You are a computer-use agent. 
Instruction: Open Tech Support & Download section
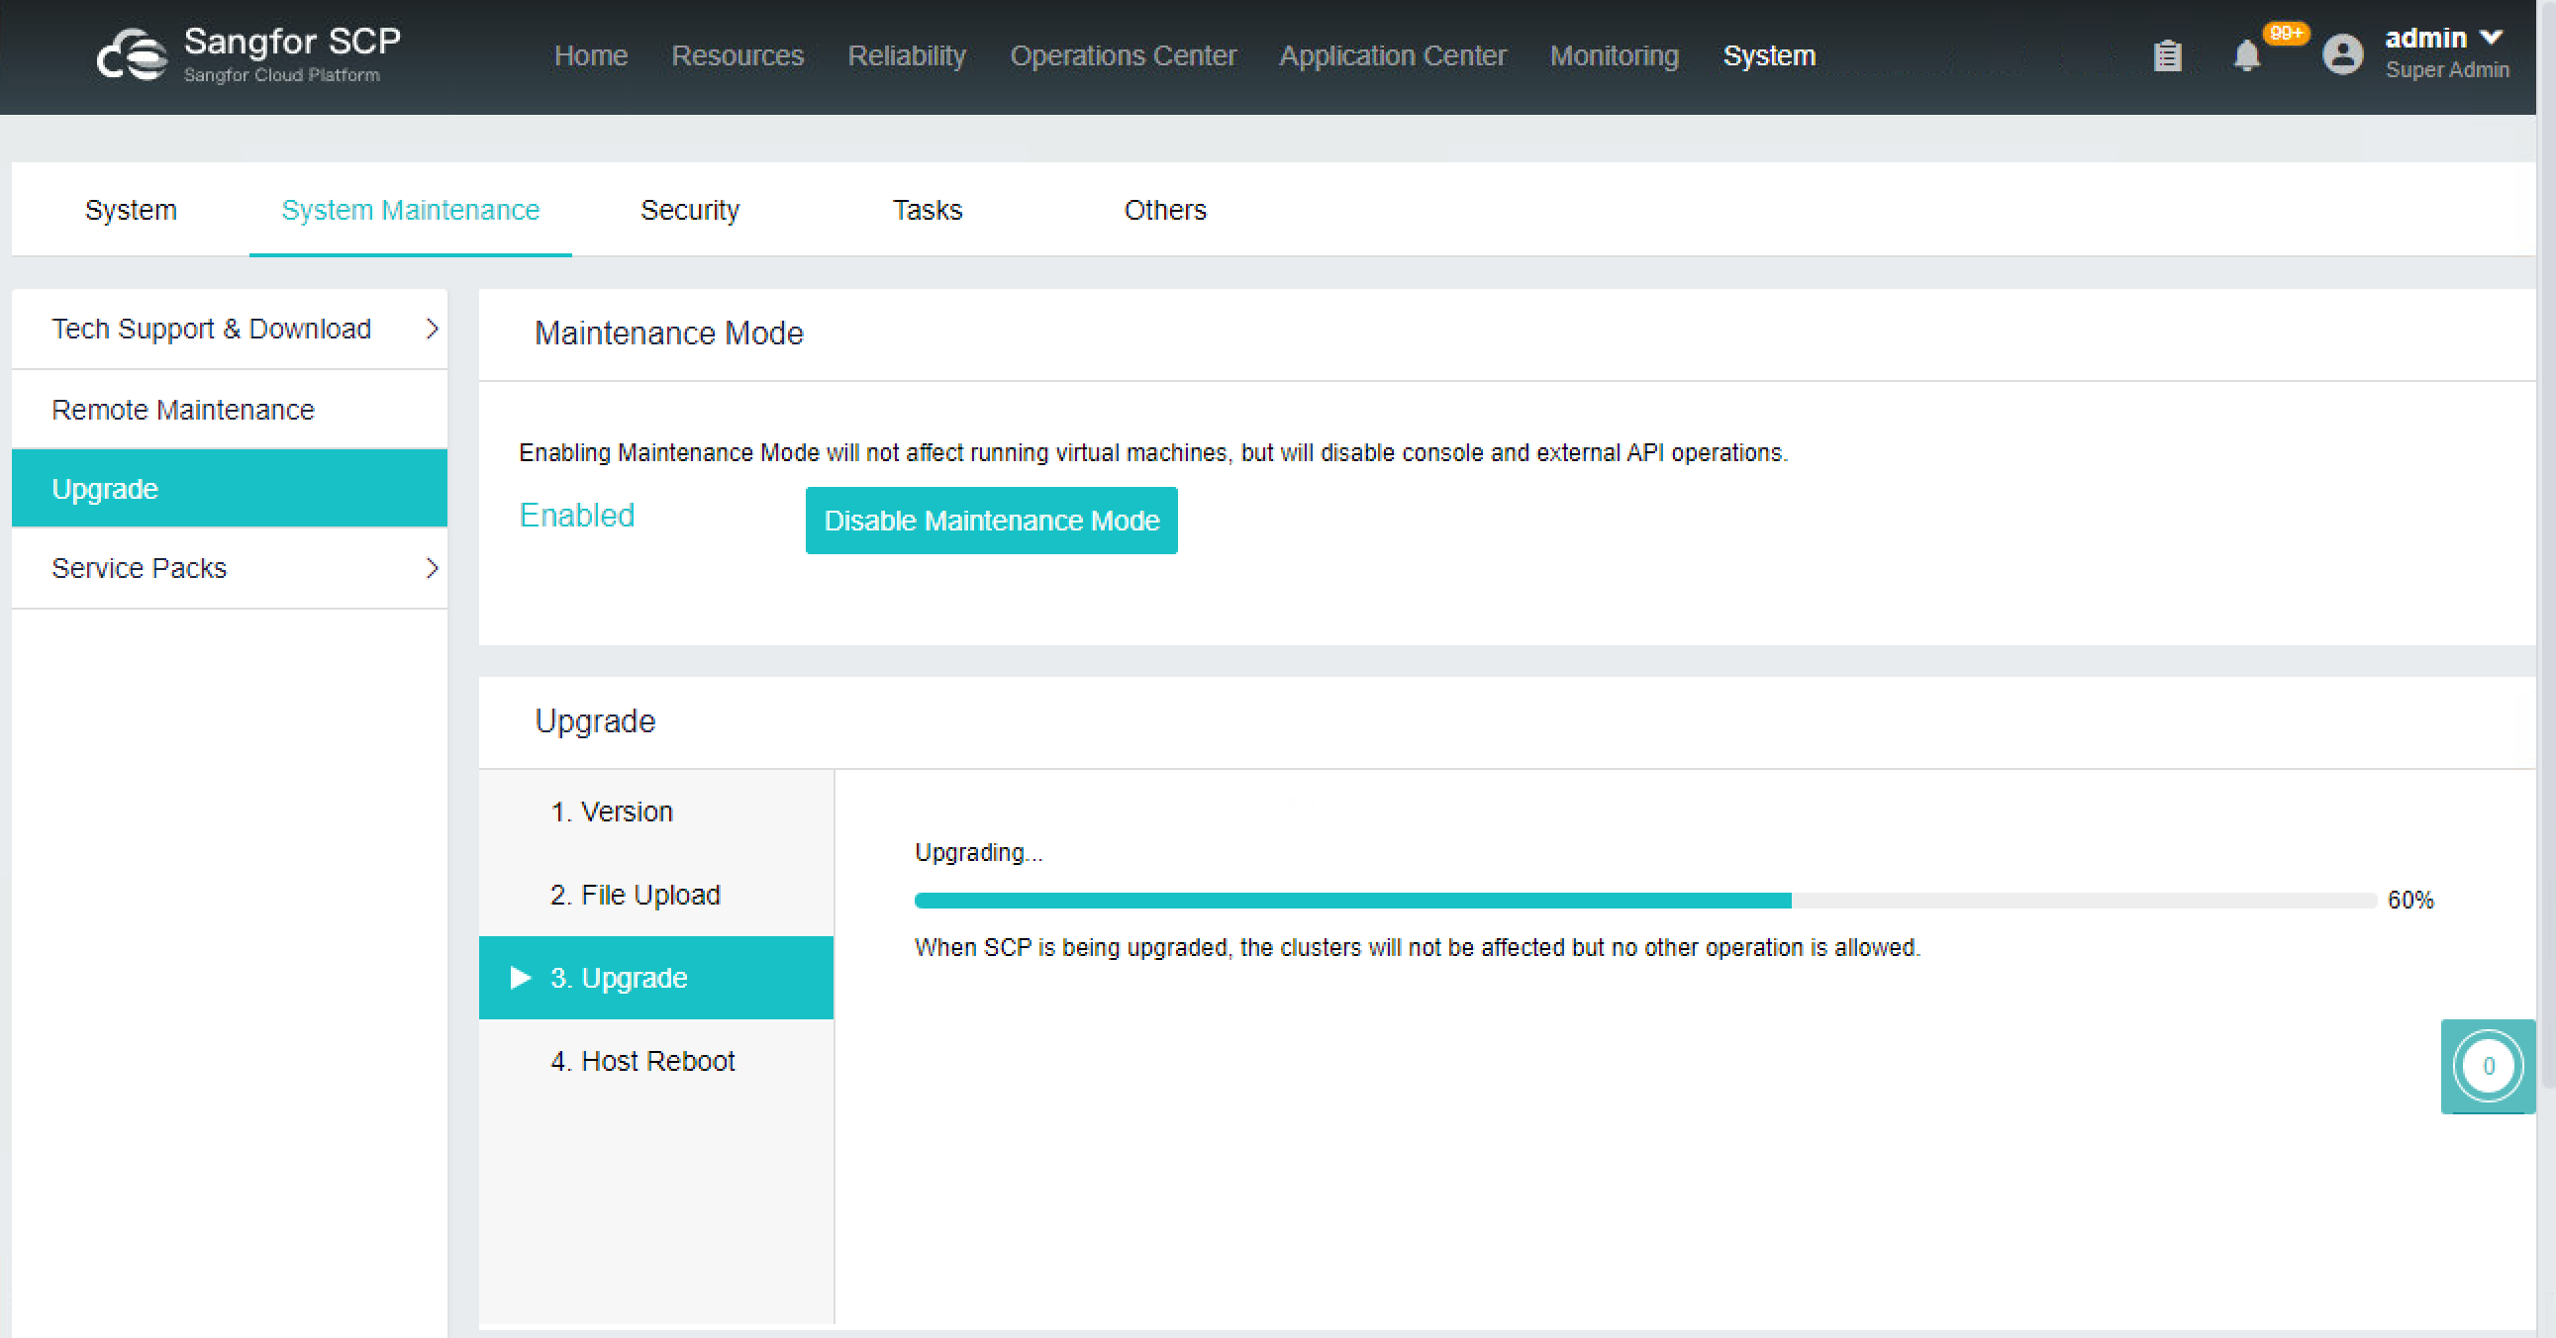pyautogui.click(x=230, y=329)
